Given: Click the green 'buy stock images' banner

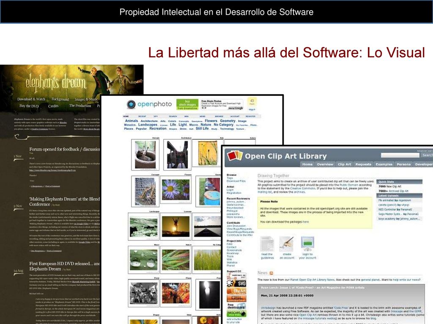Looking at the screenshot, I should (187, 105).
